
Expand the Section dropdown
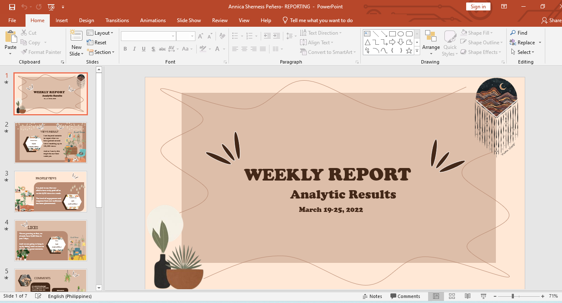100,52
